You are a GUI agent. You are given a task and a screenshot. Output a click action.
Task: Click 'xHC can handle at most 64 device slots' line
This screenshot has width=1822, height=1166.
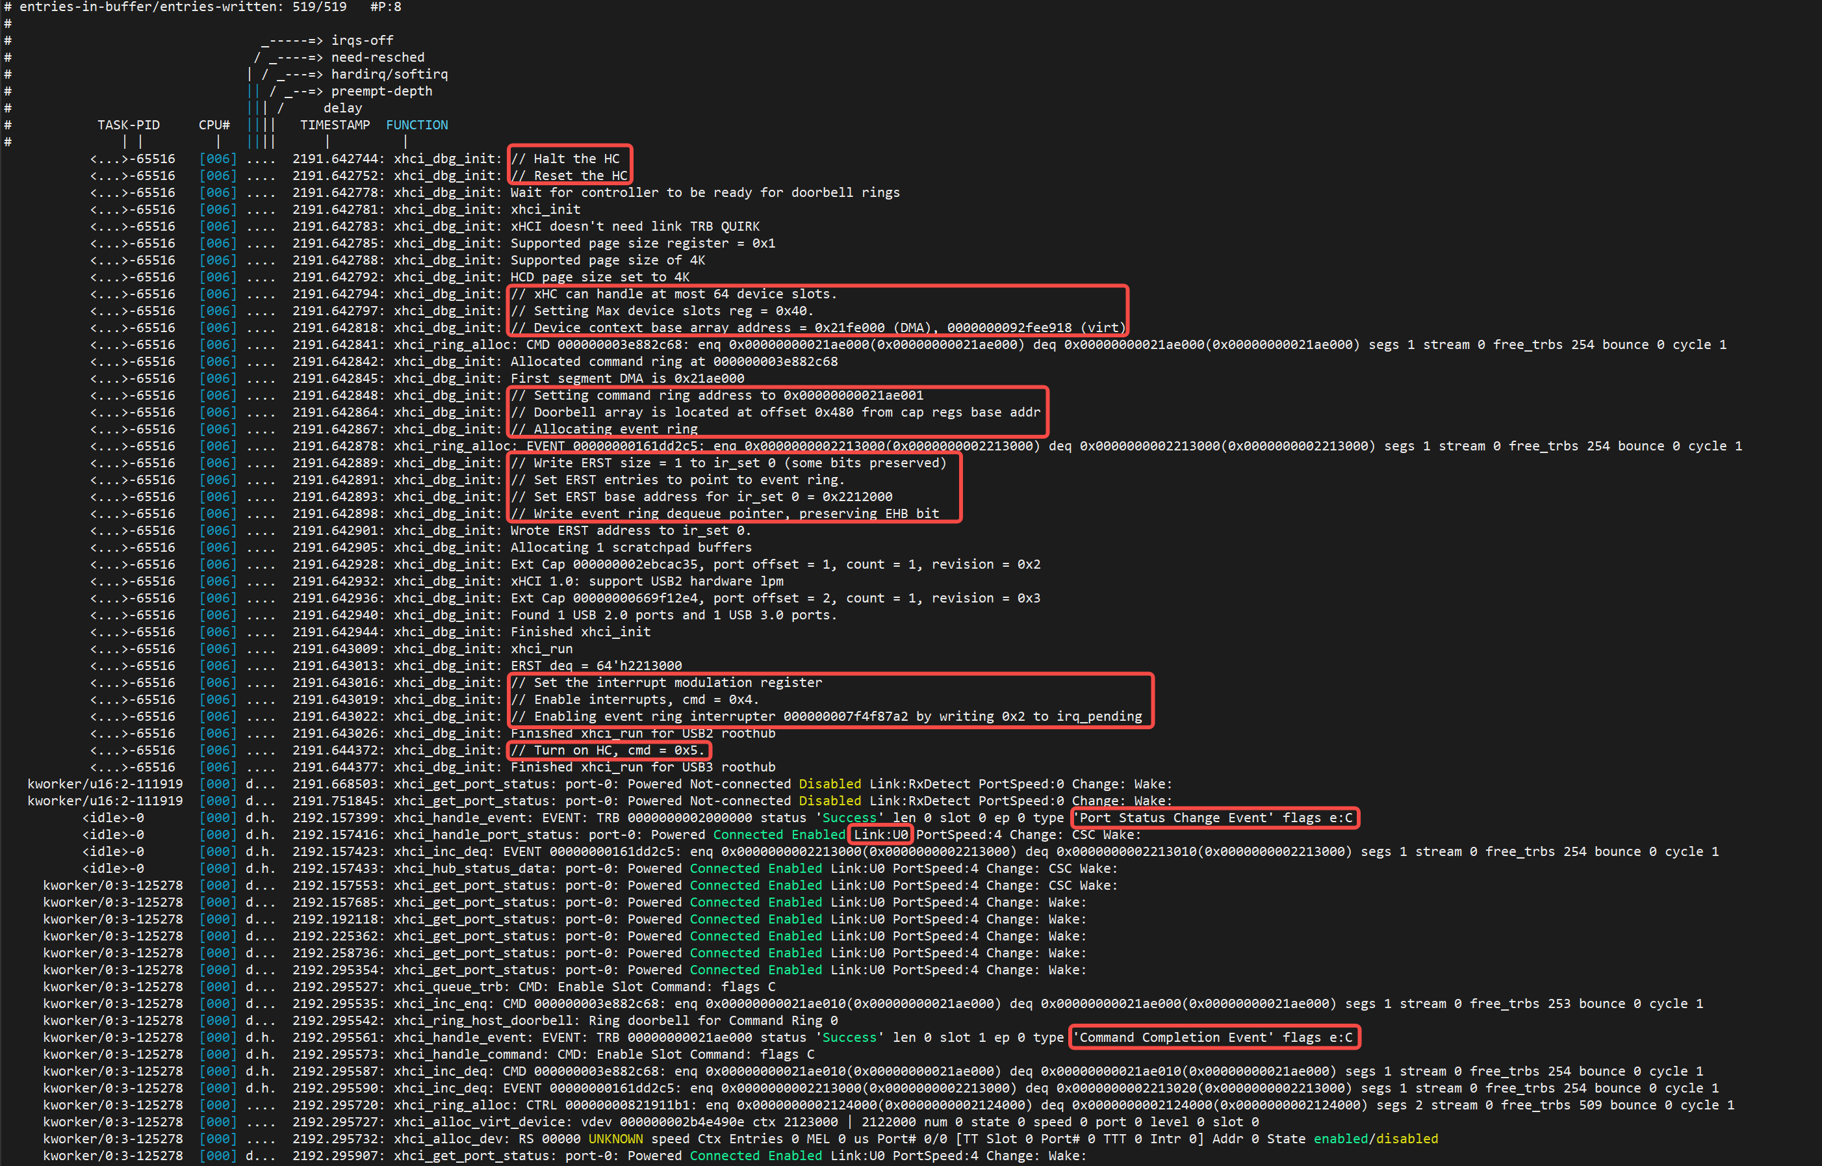[673, 294]
